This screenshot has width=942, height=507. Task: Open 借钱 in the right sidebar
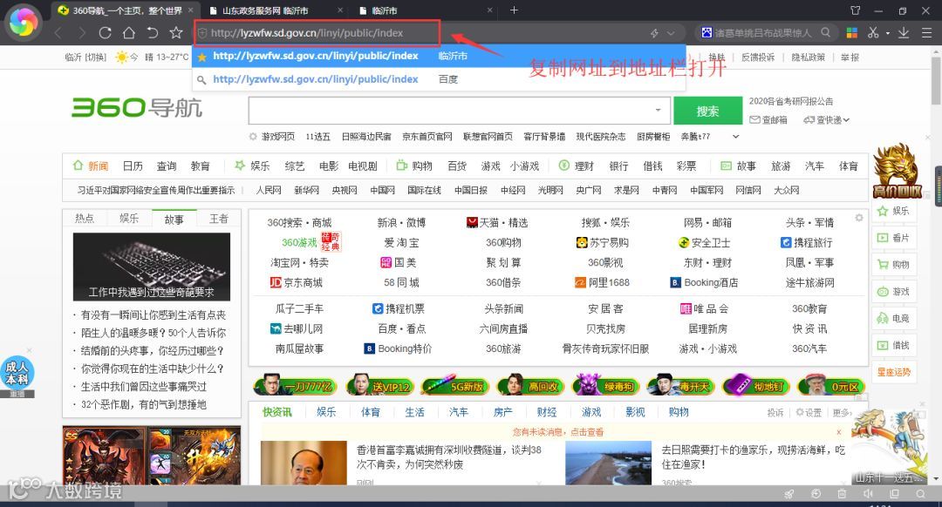893,346
